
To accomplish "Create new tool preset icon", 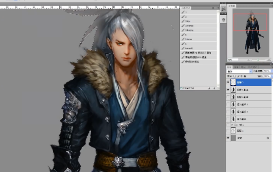I will click(x=209, y=88).
